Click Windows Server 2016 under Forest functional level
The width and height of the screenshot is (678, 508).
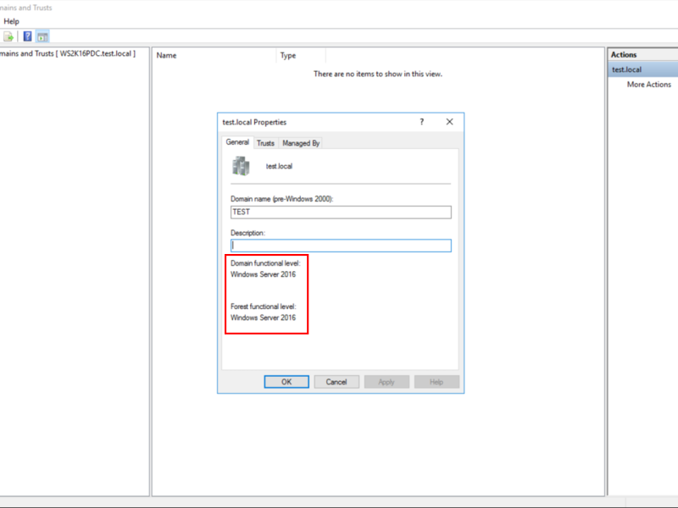click(x=263, y=317)
